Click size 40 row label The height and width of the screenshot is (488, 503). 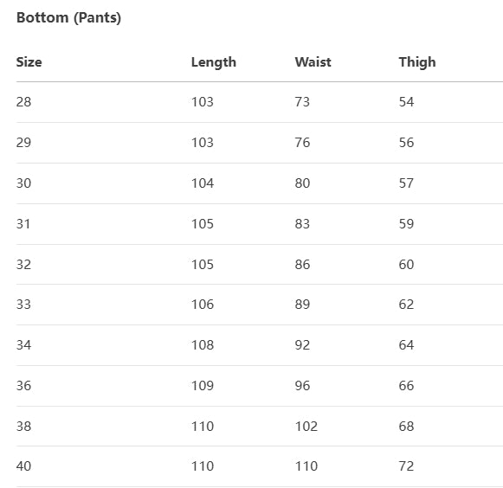[x=23, y=466]
